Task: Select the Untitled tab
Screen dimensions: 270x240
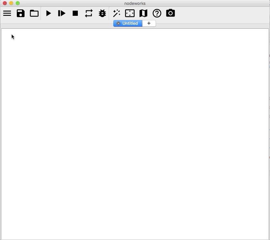Action: coord(130,24)
